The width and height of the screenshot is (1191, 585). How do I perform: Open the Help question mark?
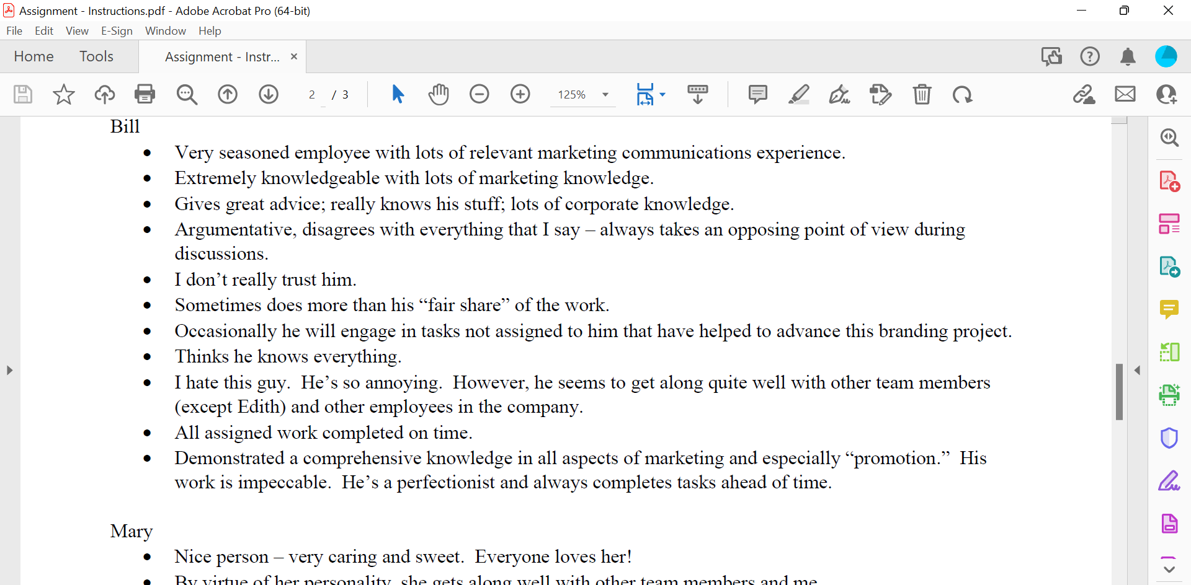pos(1090,56)
